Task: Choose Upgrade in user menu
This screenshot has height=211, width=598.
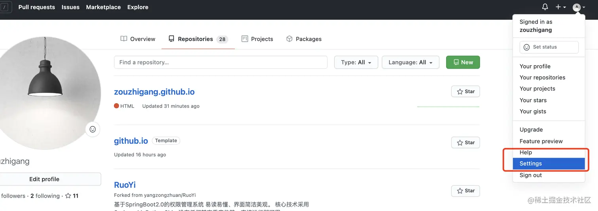Action: [x=549, y=130]
